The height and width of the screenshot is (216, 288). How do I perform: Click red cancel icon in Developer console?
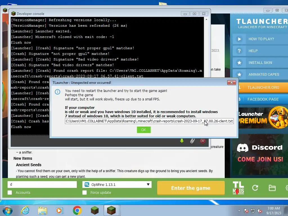pos(202,141)
